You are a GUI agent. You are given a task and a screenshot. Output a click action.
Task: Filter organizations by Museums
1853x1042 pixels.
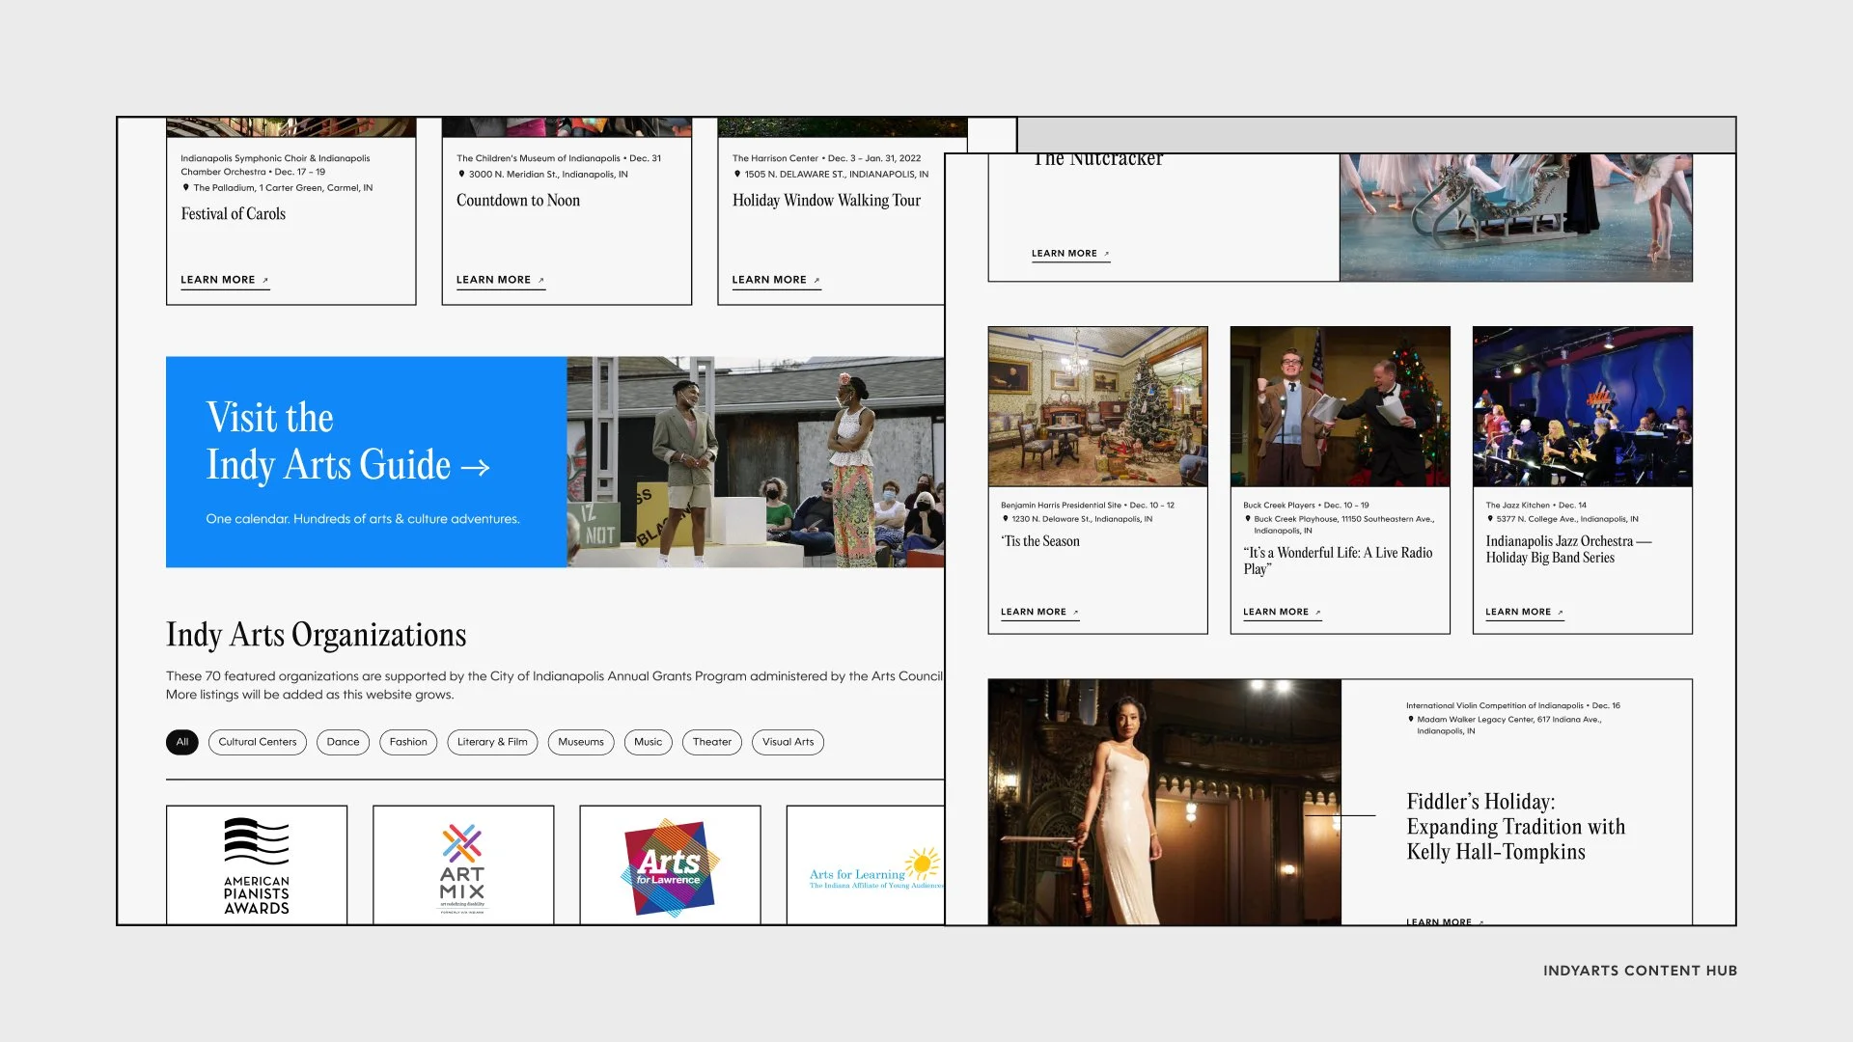tap(580, 742)
